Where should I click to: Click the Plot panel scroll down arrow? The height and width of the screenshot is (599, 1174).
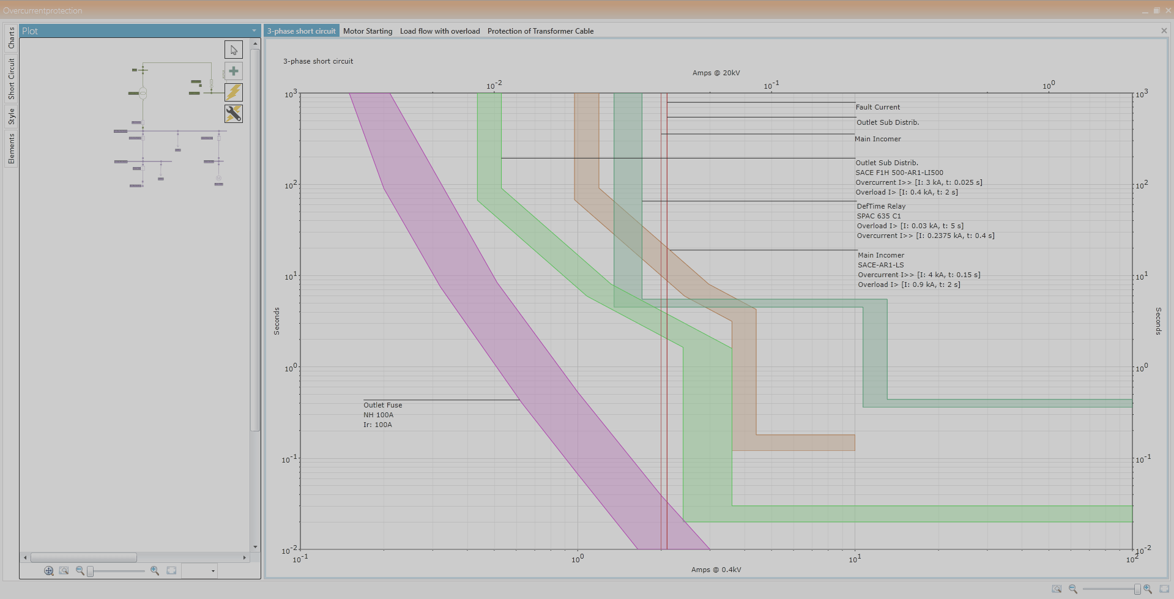[x=255, y=547]
